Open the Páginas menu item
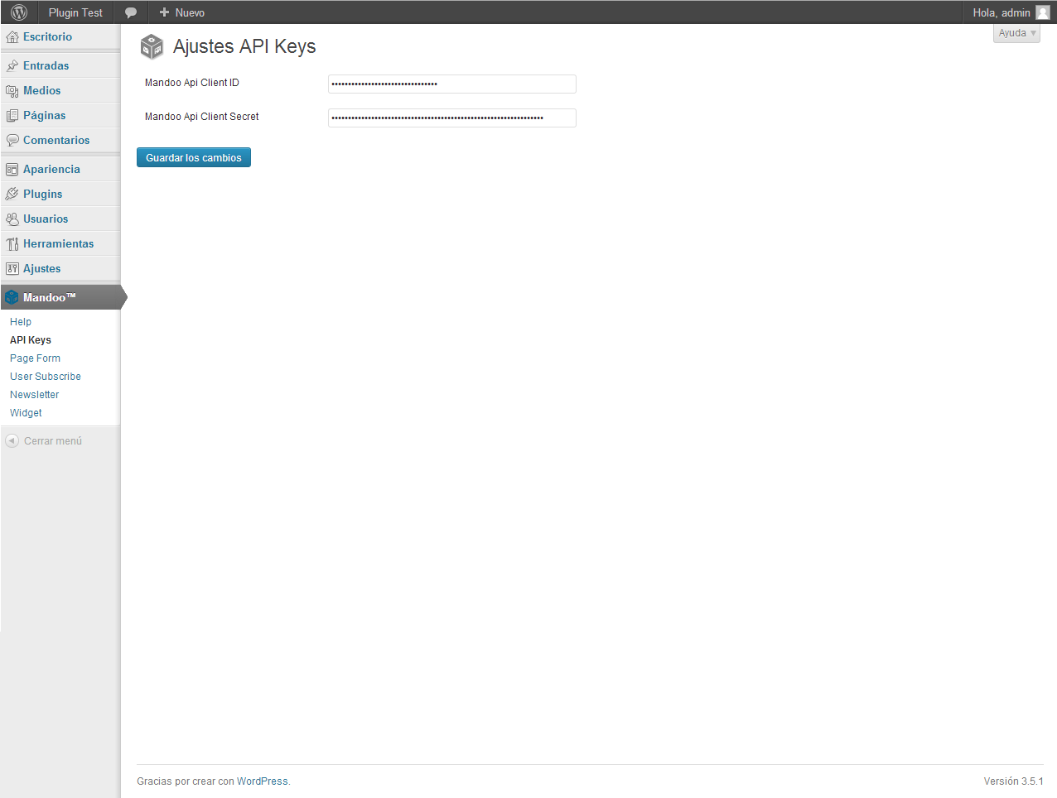Screen dimensions: 1057x798 44,116
